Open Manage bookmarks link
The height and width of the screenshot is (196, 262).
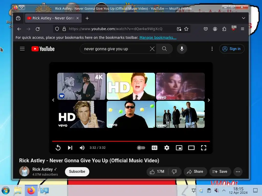(x=158, y=38)
